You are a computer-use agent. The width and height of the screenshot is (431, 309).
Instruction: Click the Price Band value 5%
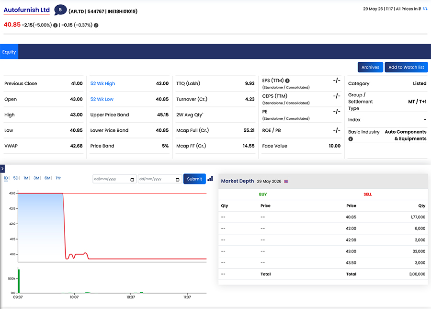[165, 146]
